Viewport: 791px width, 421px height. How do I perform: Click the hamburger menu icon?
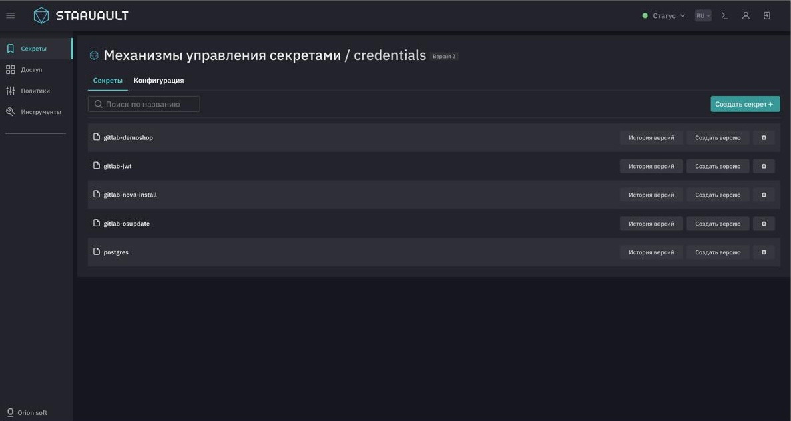[11, 15]
